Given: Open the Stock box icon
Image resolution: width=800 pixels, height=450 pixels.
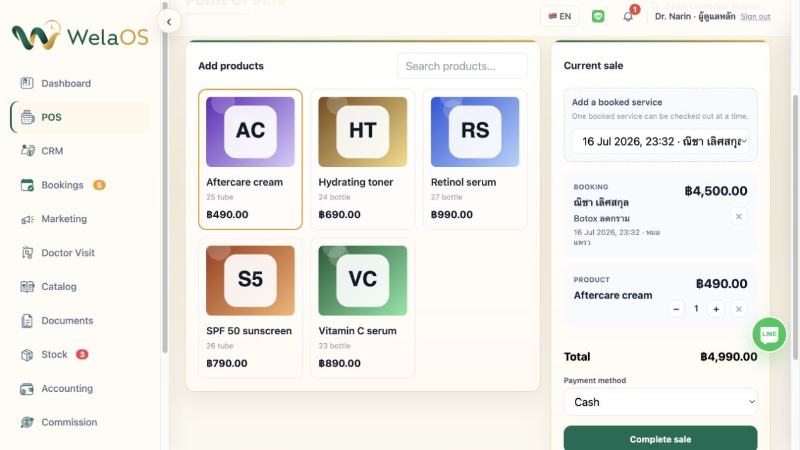Looking at the screenshot, I should click(27, 355).
